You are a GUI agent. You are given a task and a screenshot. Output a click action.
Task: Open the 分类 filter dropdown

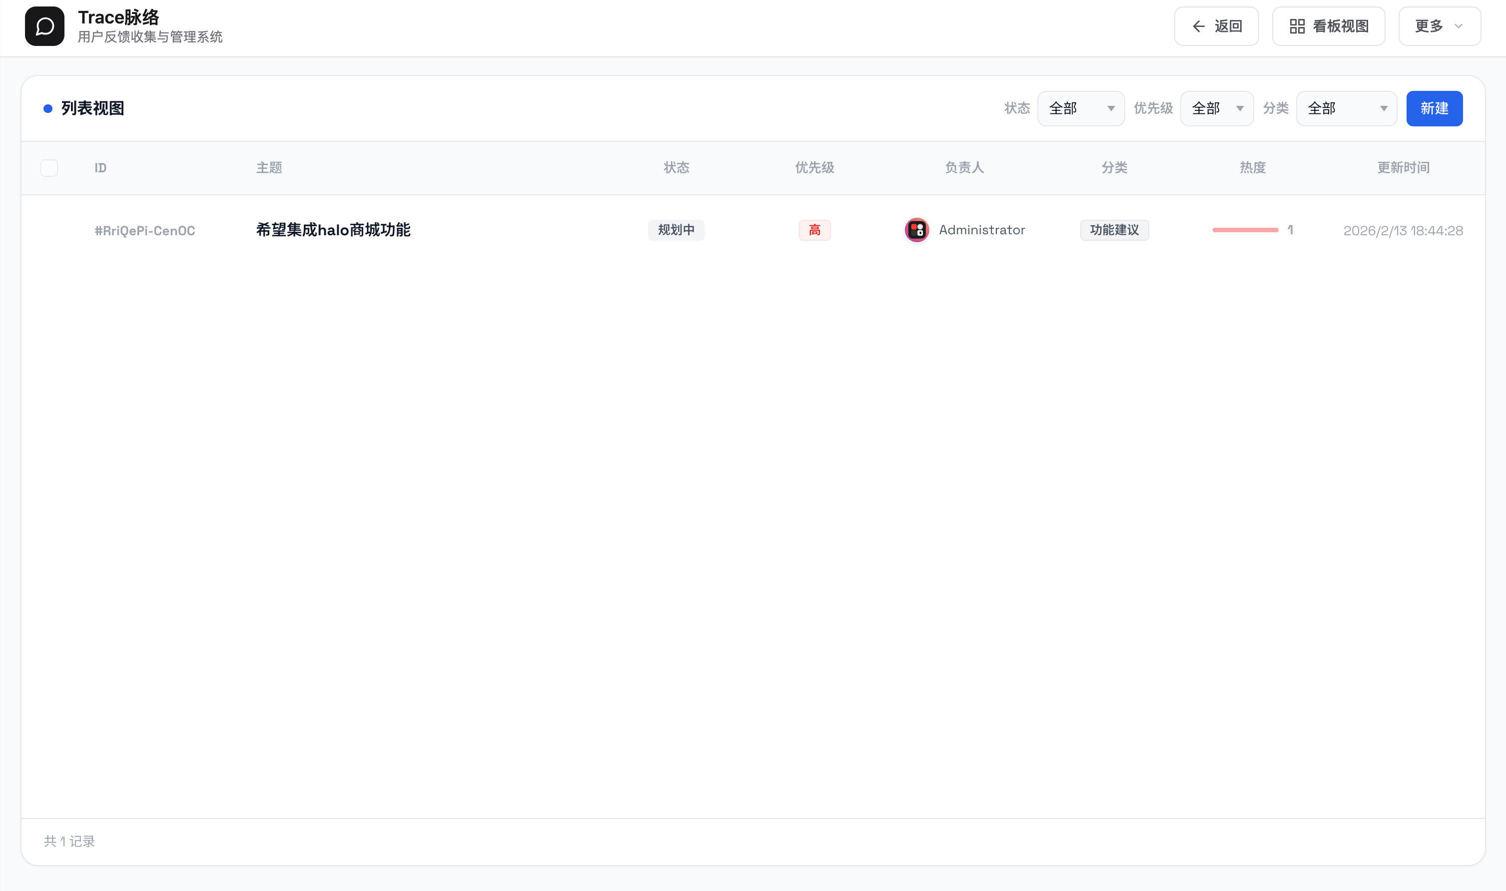click(x=1346, y=109)
